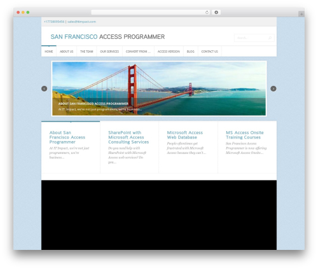
Task: Click excerpt "People oftentimes get frustrated with Microsoft"
Action: [186, 148]
